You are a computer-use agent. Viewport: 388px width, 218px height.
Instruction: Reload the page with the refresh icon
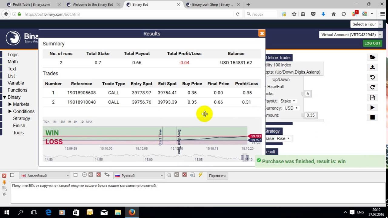click(x=238, y=14)
